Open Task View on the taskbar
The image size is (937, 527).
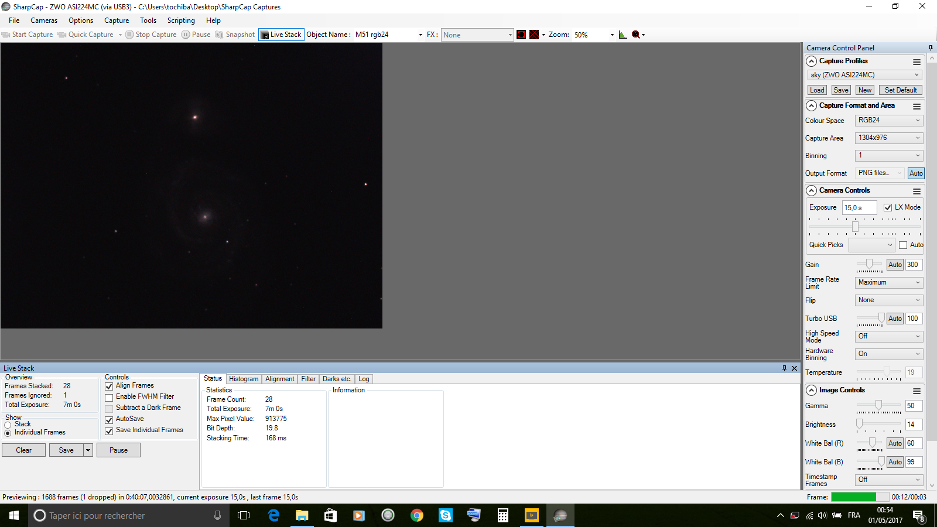coord(244,515)
